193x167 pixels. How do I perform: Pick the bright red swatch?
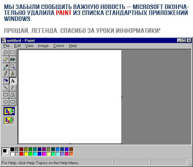coord(22,154)
